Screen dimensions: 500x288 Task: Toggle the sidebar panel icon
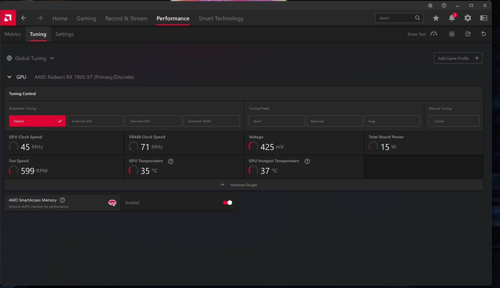(483, 18)
